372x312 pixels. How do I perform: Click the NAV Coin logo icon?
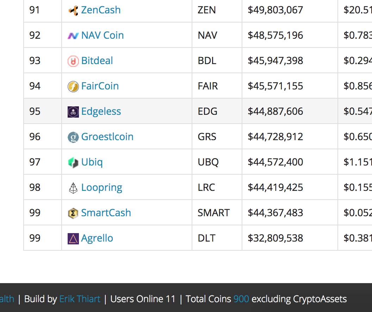(73, 35)
